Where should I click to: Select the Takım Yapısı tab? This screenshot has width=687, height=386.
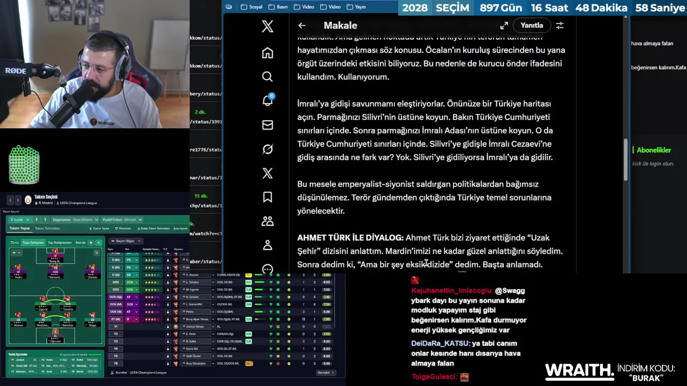click(19, 228)
